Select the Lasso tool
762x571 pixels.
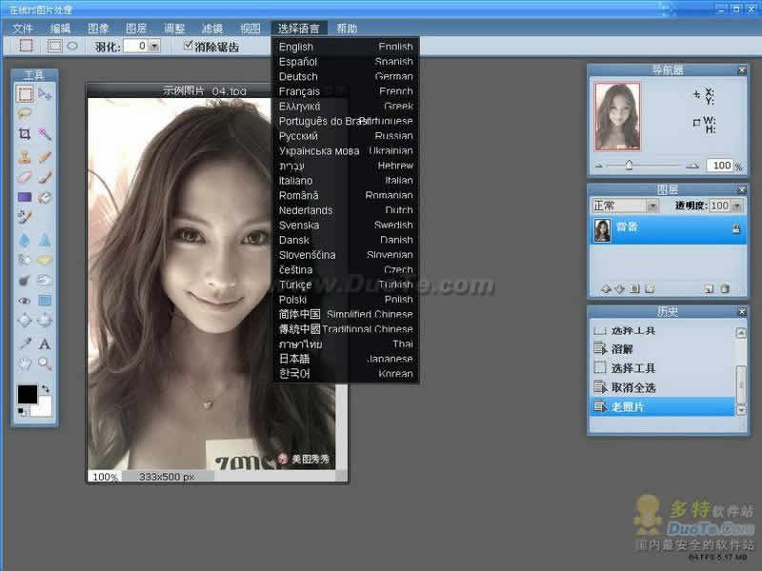click(25, 113)
